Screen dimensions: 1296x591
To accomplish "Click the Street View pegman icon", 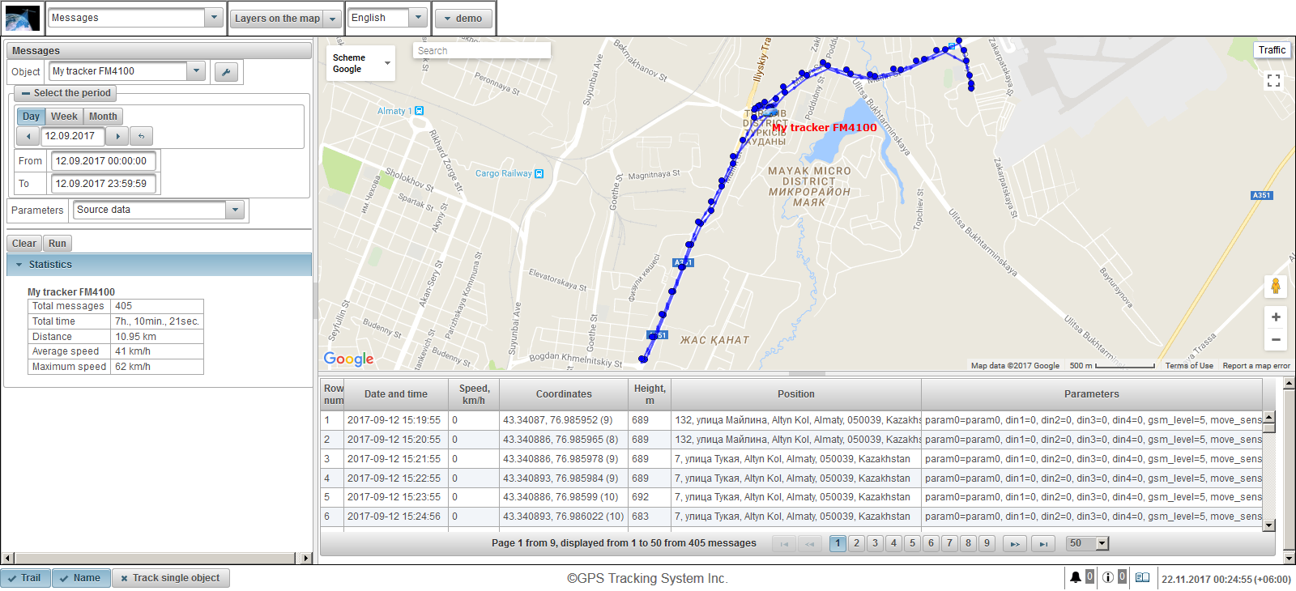I will (x=1275, y=286).
